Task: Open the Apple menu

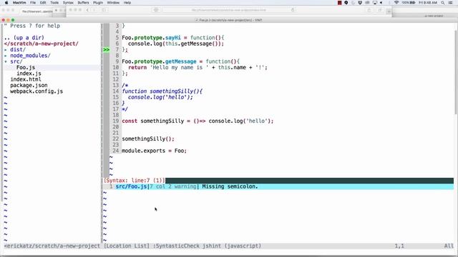Action: click(6, 3)
